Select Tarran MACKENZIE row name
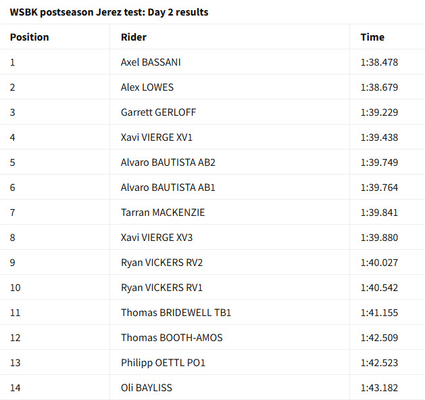This screenshot has height=400, width=425. (163, 213)
